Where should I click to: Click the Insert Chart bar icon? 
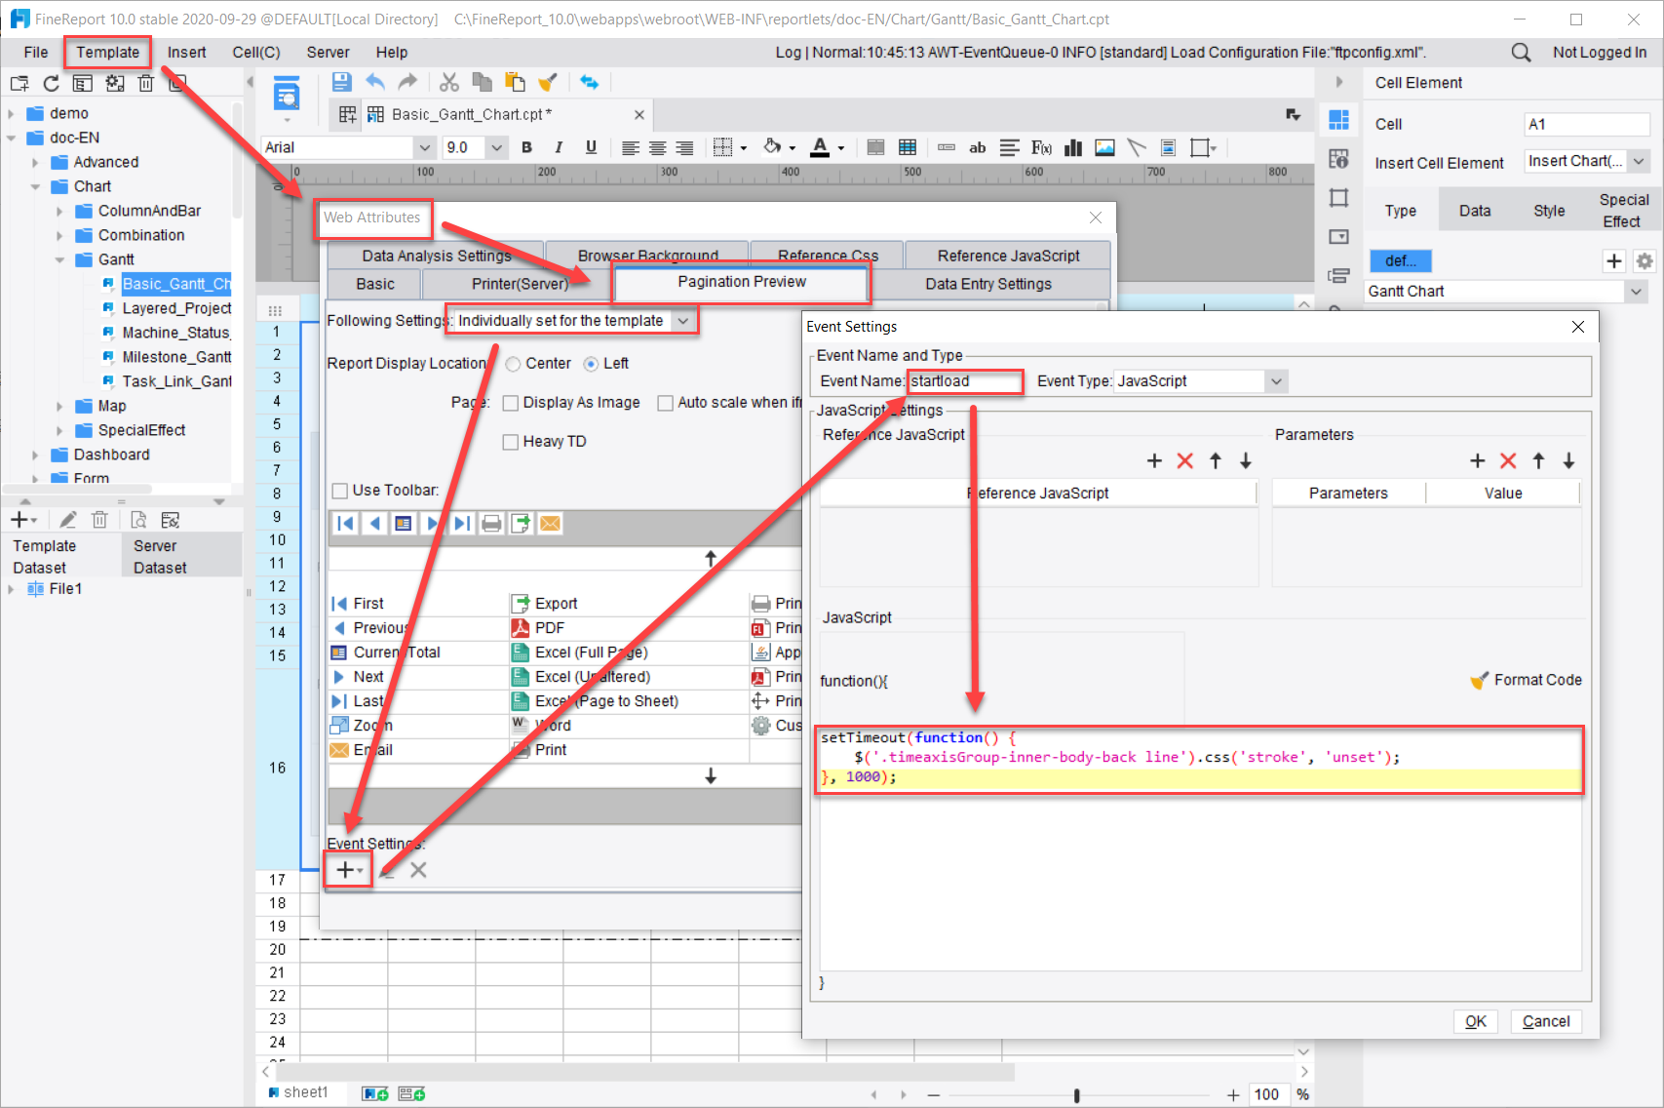[1073, 147]
